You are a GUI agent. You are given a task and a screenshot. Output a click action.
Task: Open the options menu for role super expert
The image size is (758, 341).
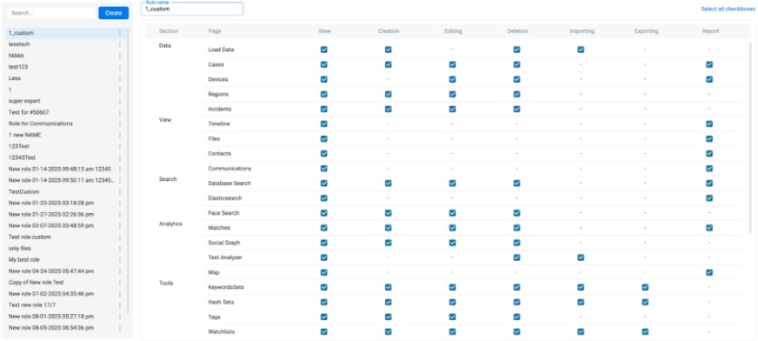(x=120, y=101)
